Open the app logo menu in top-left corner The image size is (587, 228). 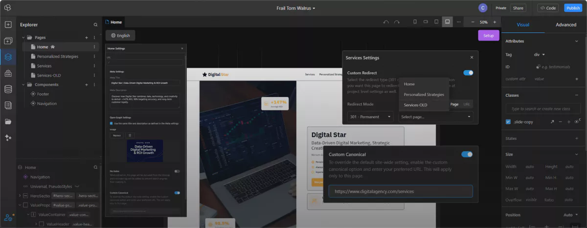pos(8,8)
